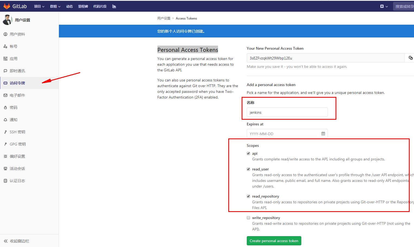Click the 电子邮件 envelope icon
The width and height of the screenshot is (414, 247).
coord(5,95)
